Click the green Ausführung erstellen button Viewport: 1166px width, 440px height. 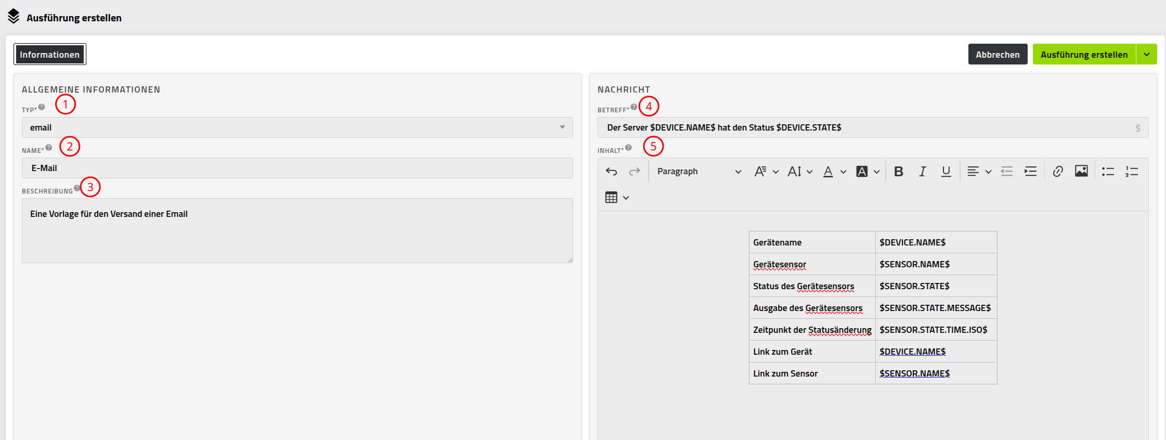coord(1084,55)
